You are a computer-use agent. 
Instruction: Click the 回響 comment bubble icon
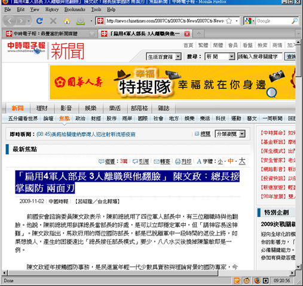pos(102,161)
